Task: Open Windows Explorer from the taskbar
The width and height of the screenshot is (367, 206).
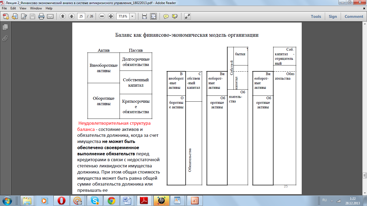Action: (x=28, y=201)
